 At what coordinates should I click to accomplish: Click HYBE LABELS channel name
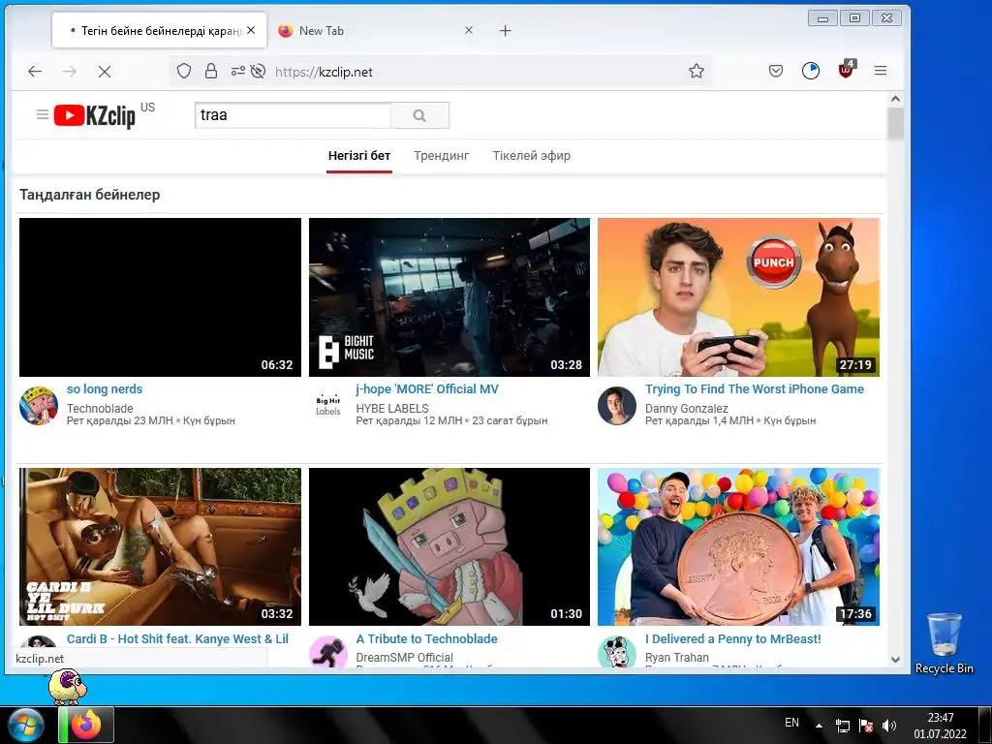coord(392,408)
